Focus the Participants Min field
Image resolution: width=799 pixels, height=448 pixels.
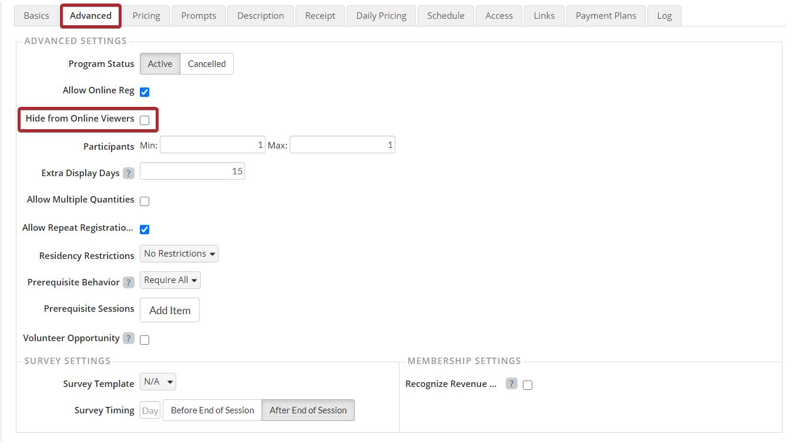[212, 144]
